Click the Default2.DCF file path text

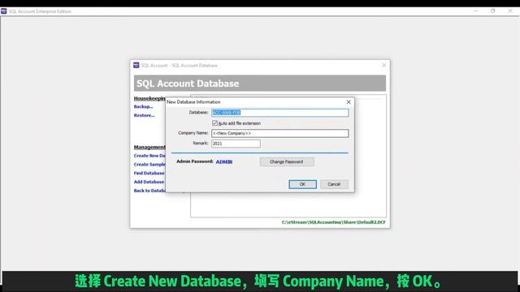coord(334,222)
